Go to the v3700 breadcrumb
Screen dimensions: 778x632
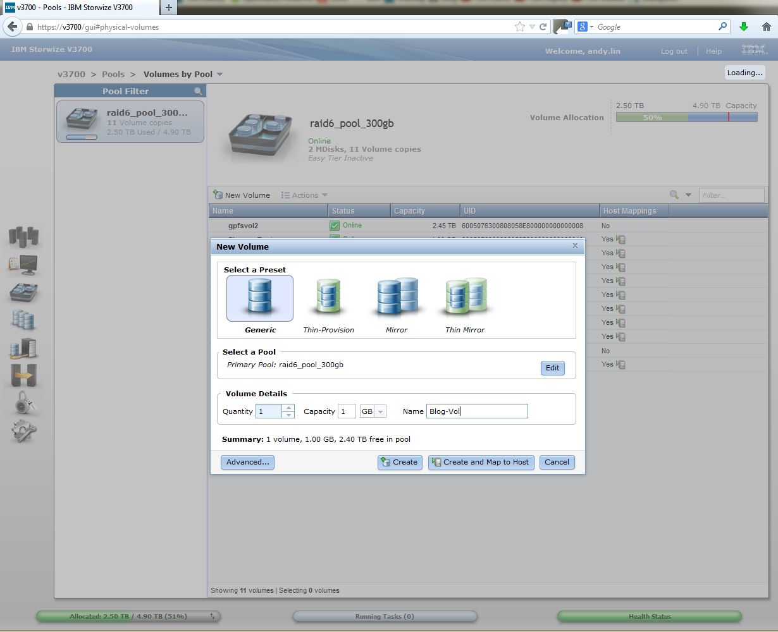point(71,74)
